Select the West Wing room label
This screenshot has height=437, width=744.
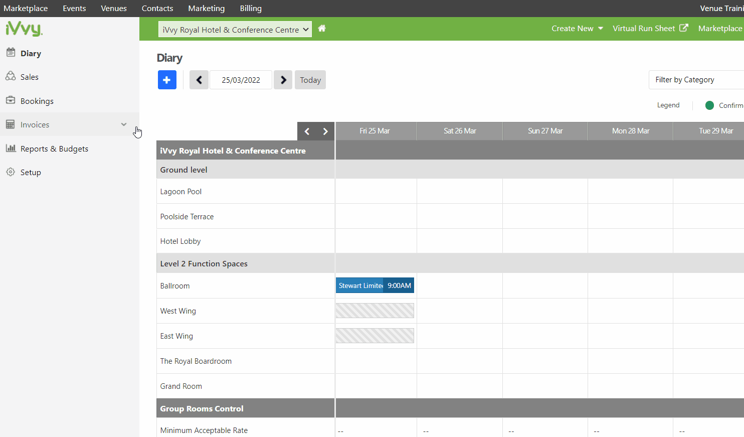(178, 311)
